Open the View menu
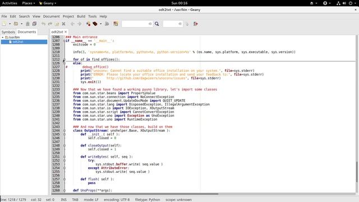 click(36, 16)
